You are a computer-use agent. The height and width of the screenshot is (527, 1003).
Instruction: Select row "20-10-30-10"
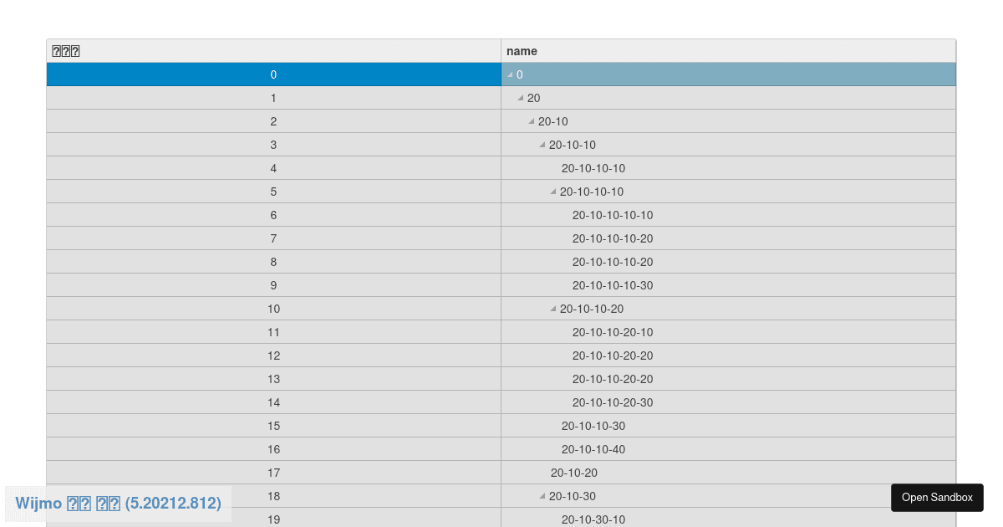pyautogui.click(x=593, y=519)
